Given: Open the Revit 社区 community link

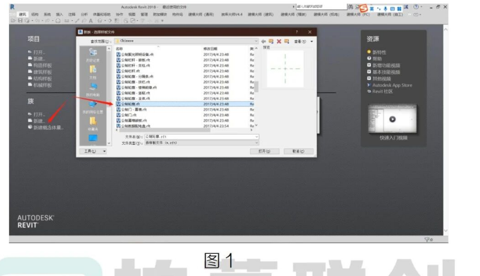Looking at the screenshot, I should pyautogui.click(x=383, y=92).
